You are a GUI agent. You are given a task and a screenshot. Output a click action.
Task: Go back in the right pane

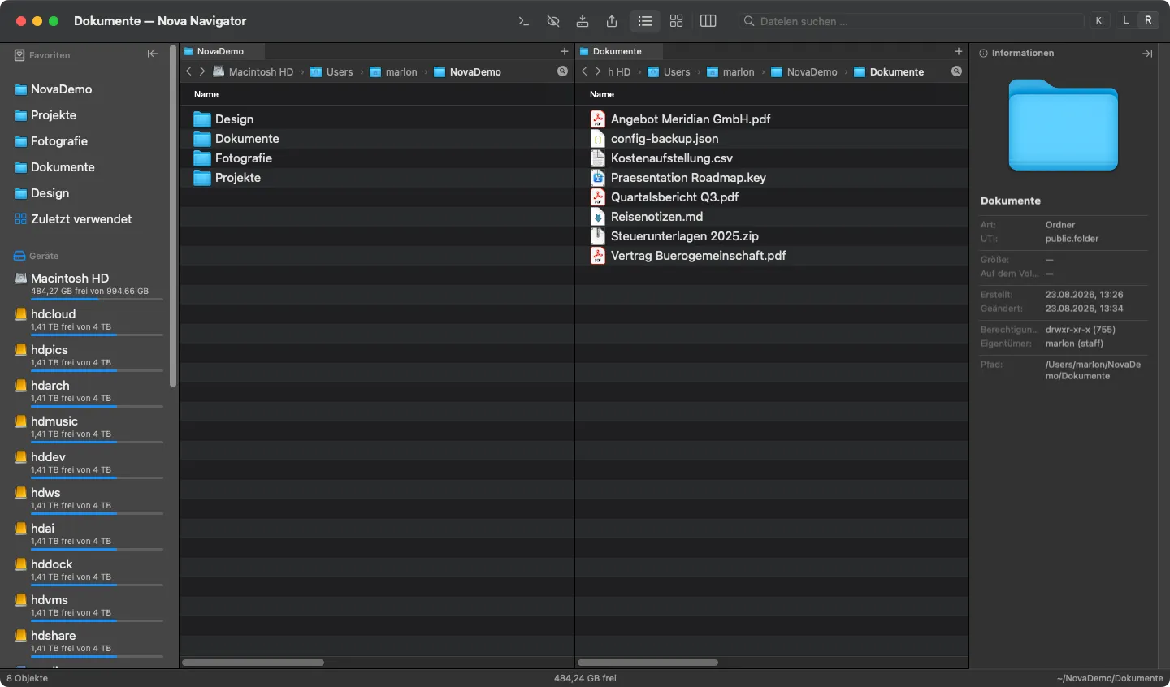click(584, 71)
